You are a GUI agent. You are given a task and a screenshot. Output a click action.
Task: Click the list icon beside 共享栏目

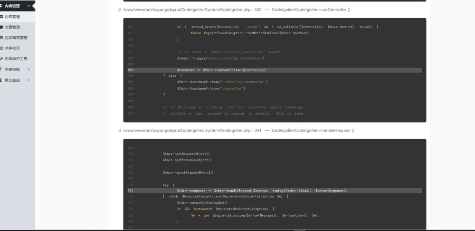(x=2, y=48)
